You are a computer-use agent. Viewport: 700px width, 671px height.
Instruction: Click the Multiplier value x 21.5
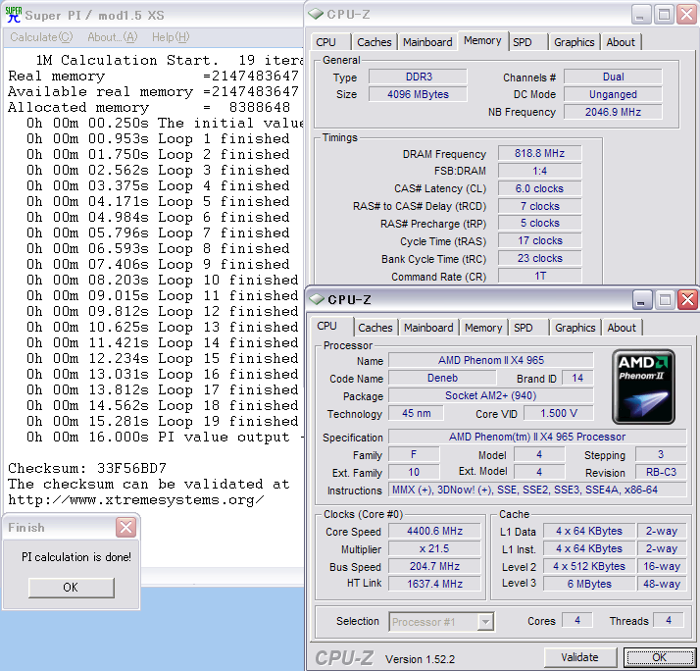pyautogui.click(x=434, y=548)
